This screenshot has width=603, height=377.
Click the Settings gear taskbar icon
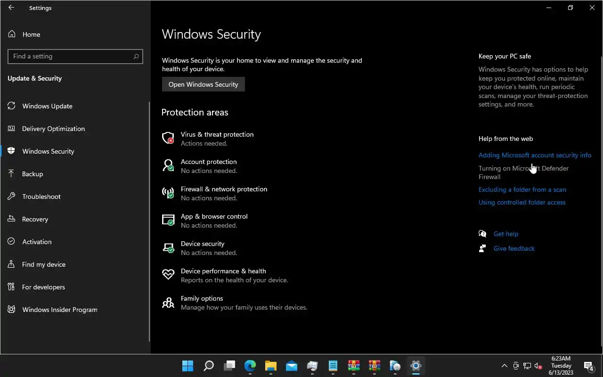(416, 366)
